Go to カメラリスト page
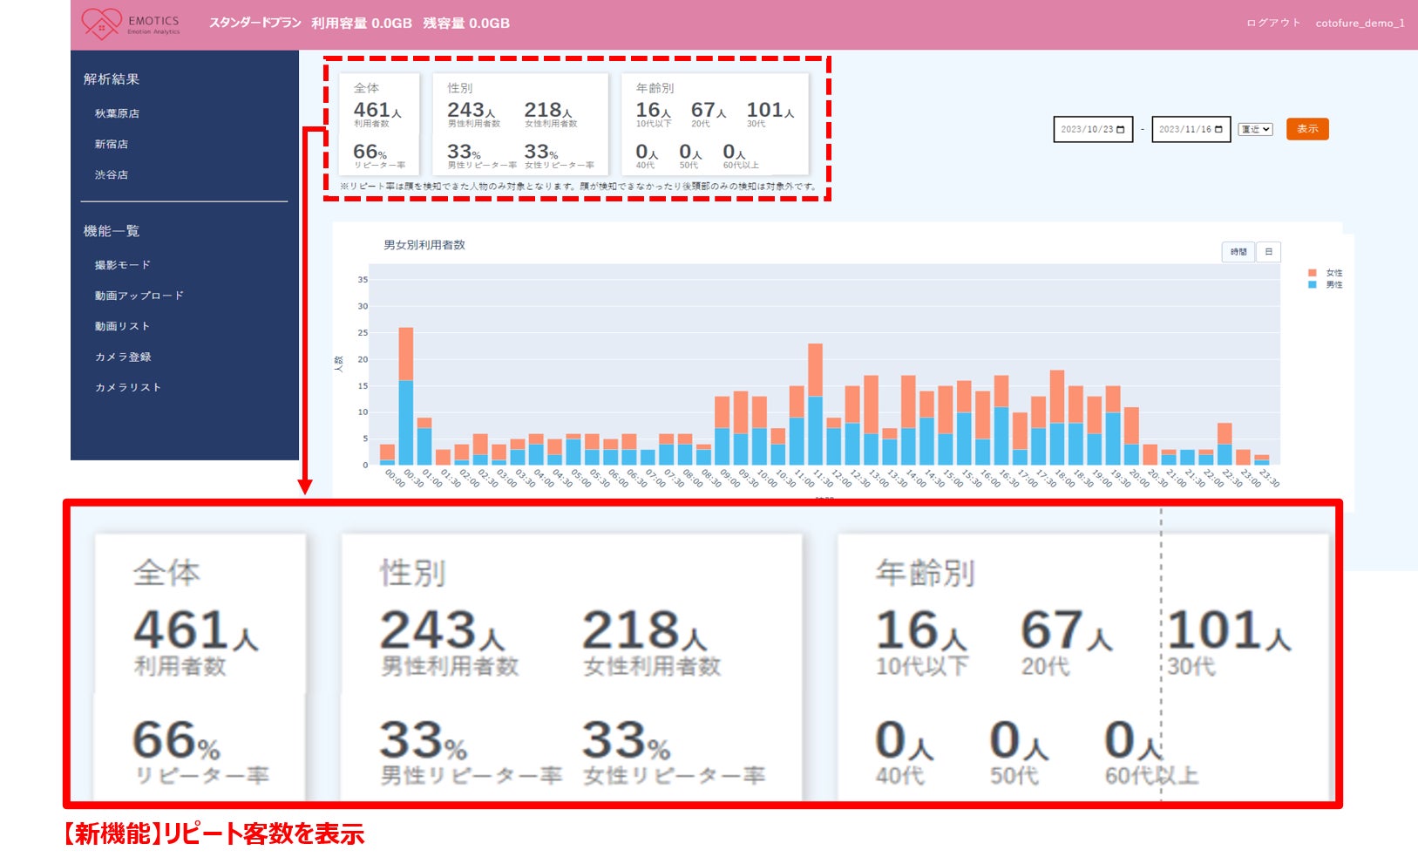 128,387
